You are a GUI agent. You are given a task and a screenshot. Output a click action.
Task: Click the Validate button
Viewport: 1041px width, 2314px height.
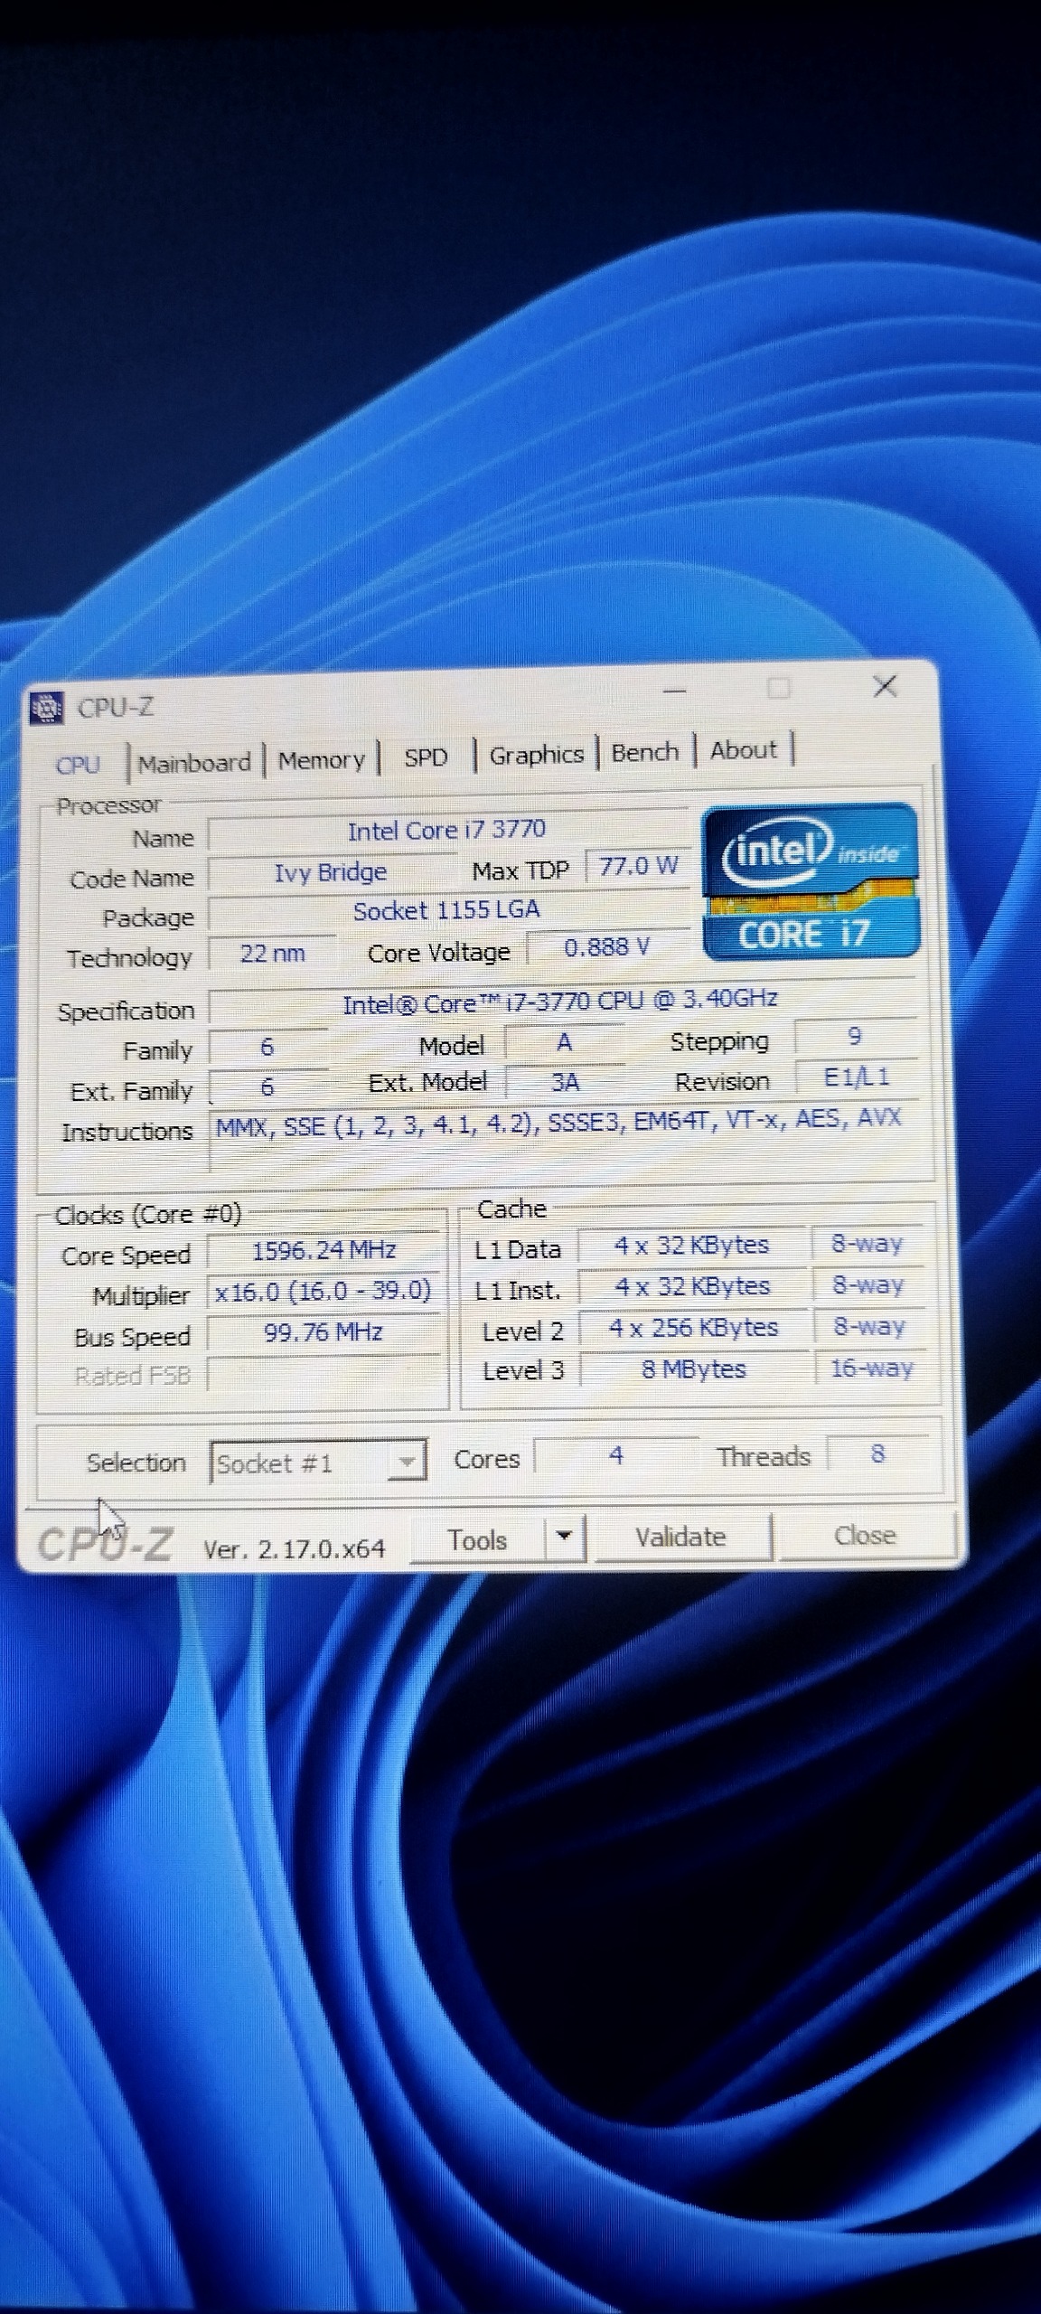[x=680, y=1537]
